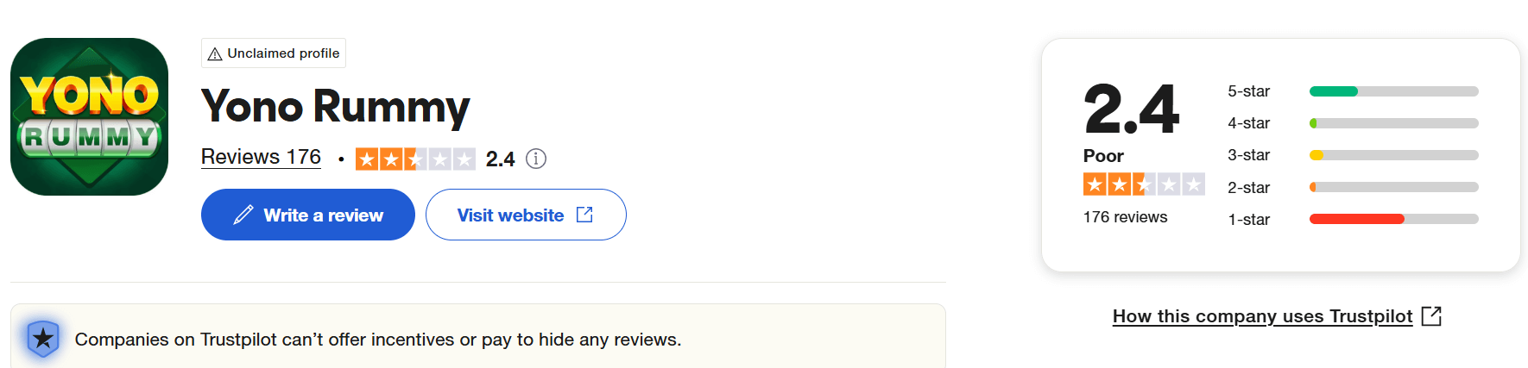This screenshot has height=368, width=1528.
Task: Filter reviews by 4-star rating
Action: [1353, 123]
